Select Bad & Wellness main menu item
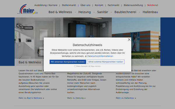Screen dimensions: 175x109 click(x=60, y=12)
